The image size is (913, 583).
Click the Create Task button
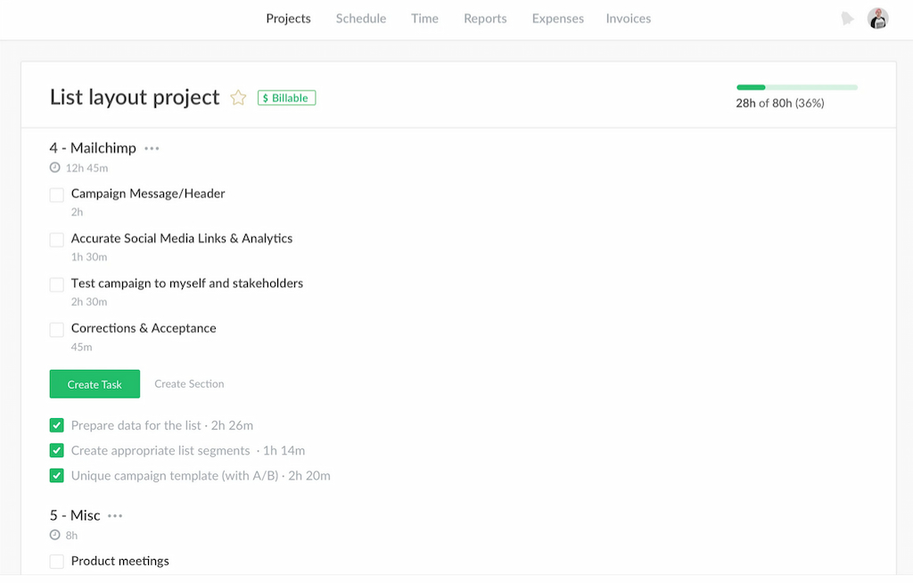pyautogui.click(x=95, y=383)
